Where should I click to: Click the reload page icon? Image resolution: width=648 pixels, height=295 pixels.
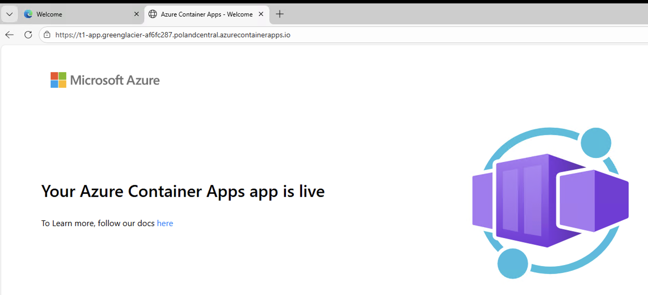28,35
